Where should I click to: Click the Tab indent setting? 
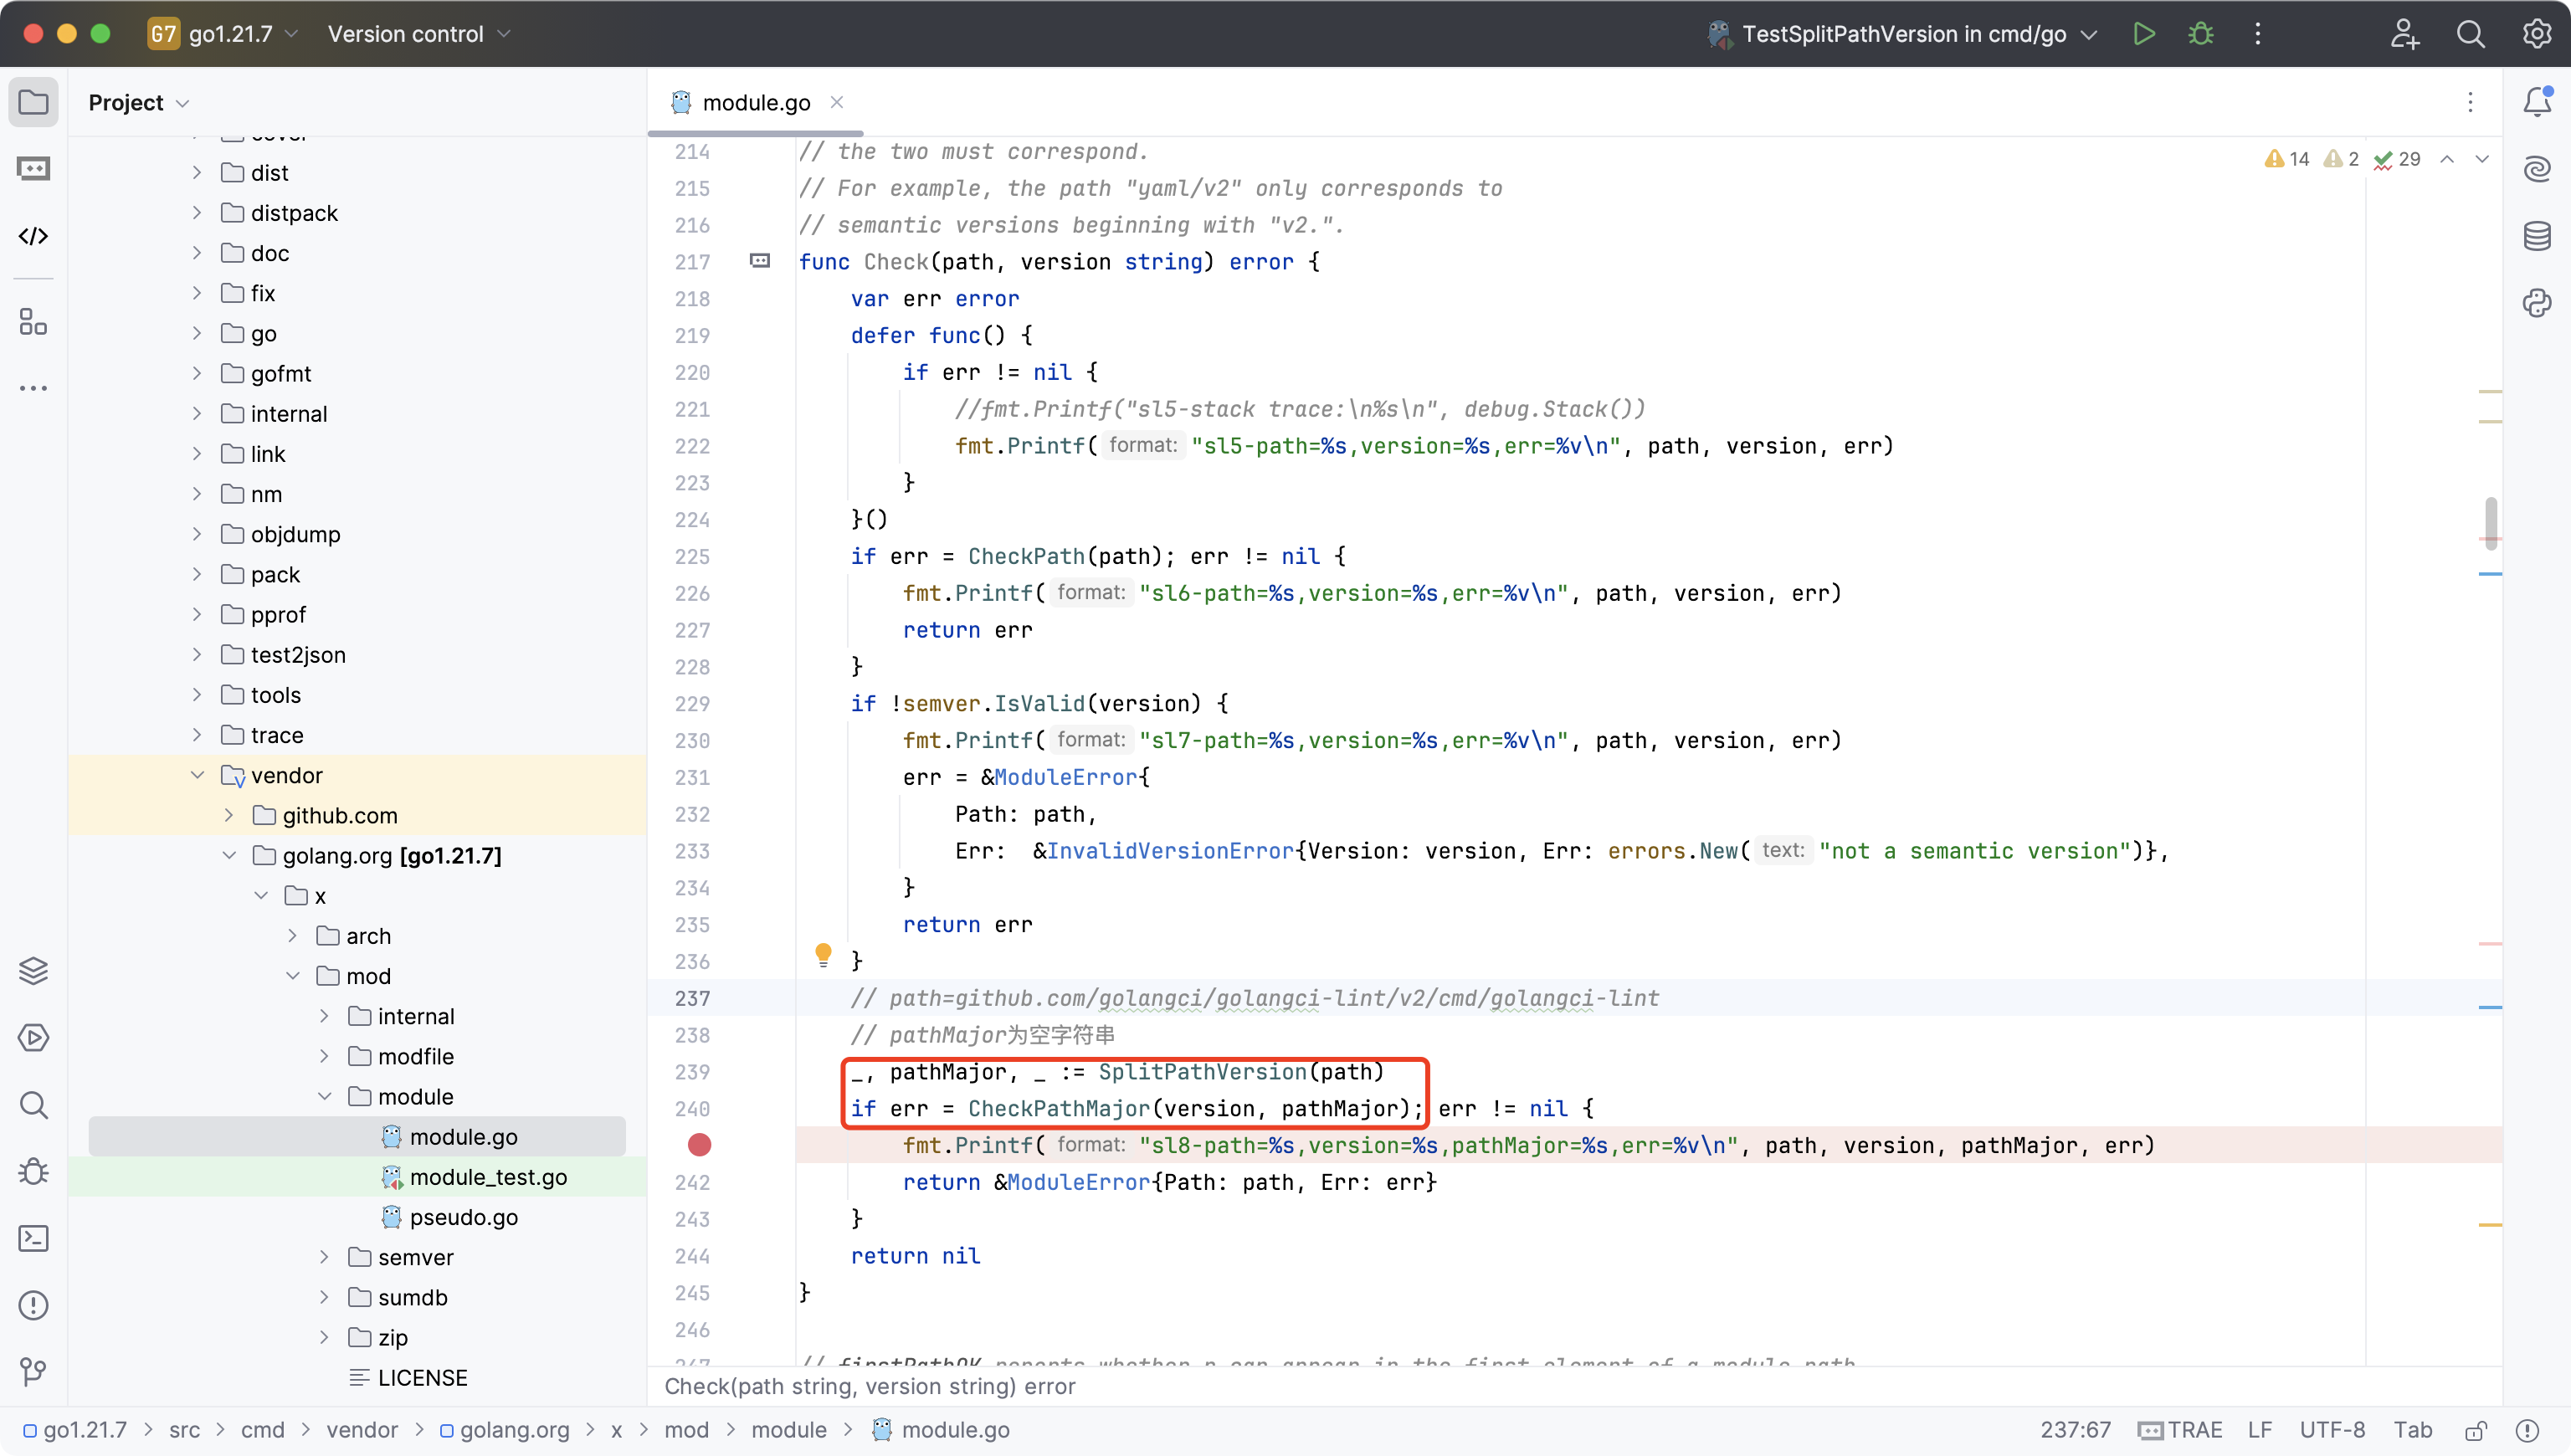[2412, 1430]
